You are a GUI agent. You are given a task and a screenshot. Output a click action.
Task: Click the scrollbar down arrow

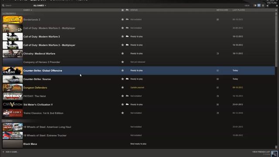pos(276,147)
